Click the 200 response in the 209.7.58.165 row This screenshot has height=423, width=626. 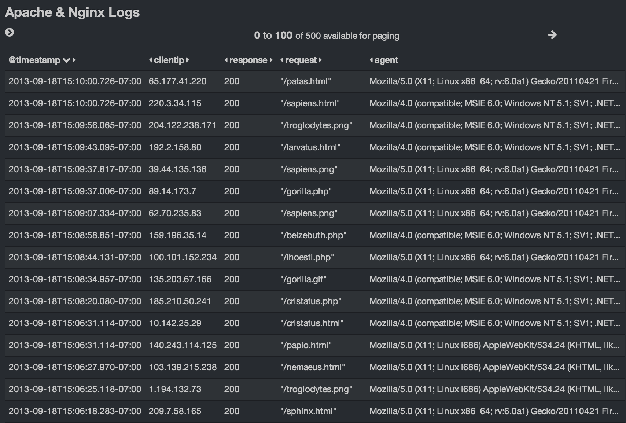[232, 411]
